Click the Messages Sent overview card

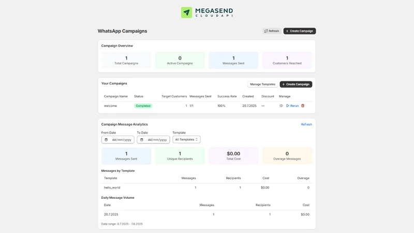233,60
